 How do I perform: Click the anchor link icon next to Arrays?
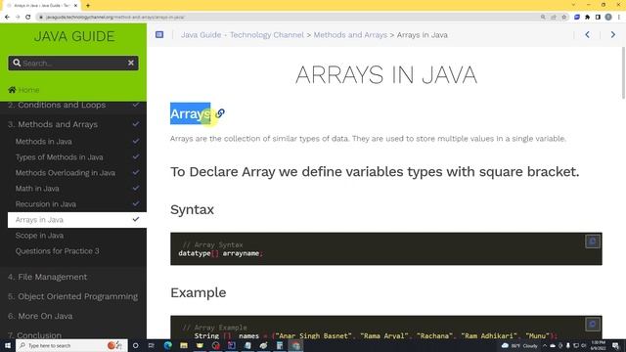click(x=220, y=113)
